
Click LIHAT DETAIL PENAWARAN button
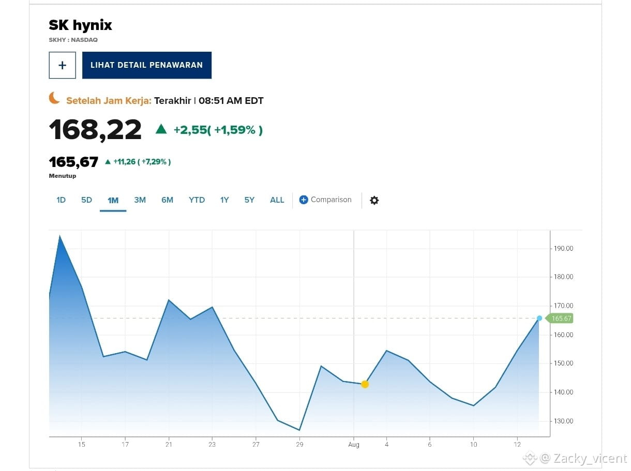[147, 65]
